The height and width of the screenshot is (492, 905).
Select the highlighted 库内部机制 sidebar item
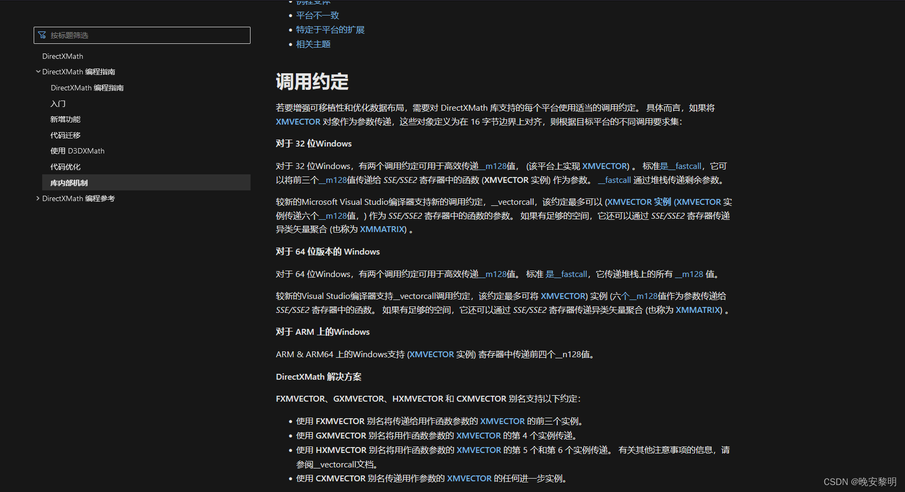[146, 182]
